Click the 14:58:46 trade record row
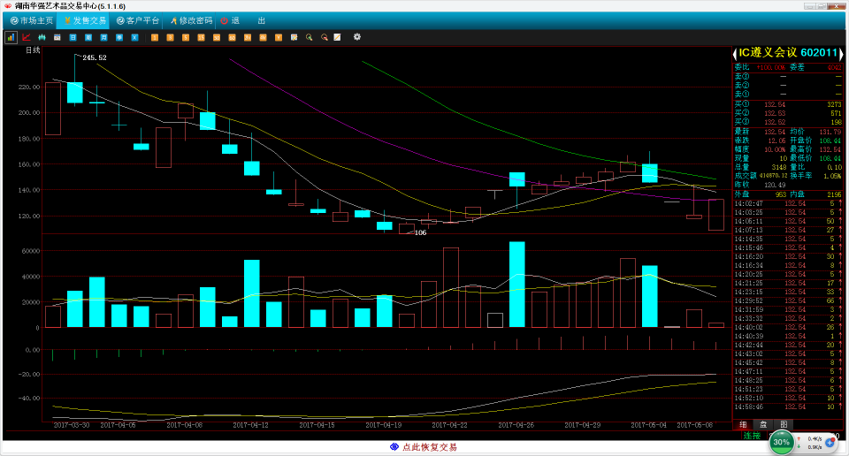Screen dimensions: 849x456 pyautogui.click(x=788, y=407)
